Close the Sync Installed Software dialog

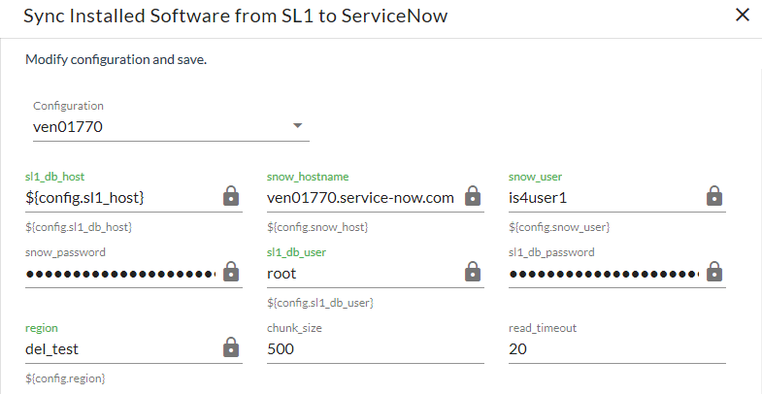743,16
